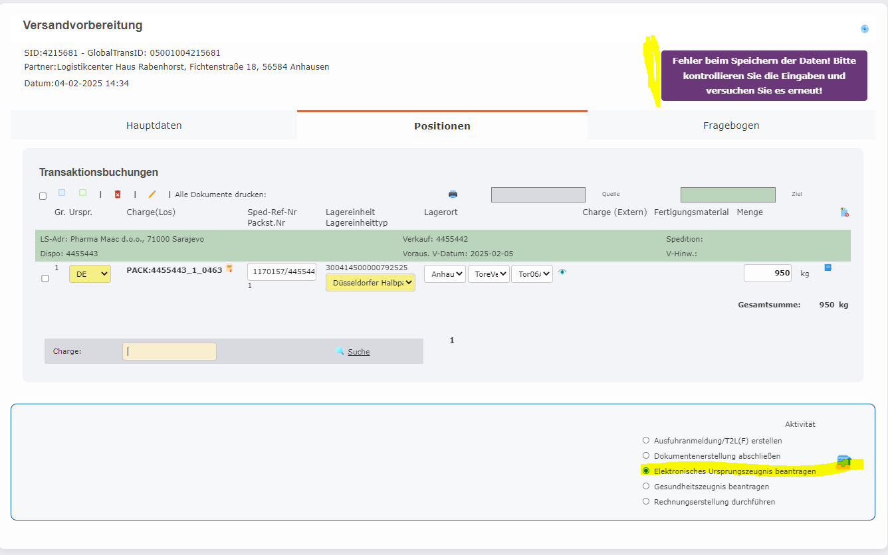Click the blue square icon next to the checkbox
Screen dimensions: 888x555
coord(61,192)
